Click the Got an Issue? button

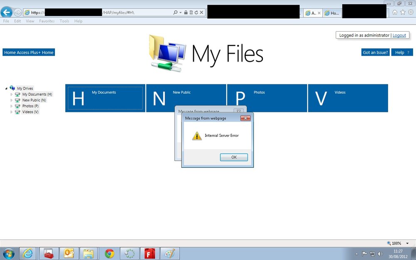pos(375,52)
